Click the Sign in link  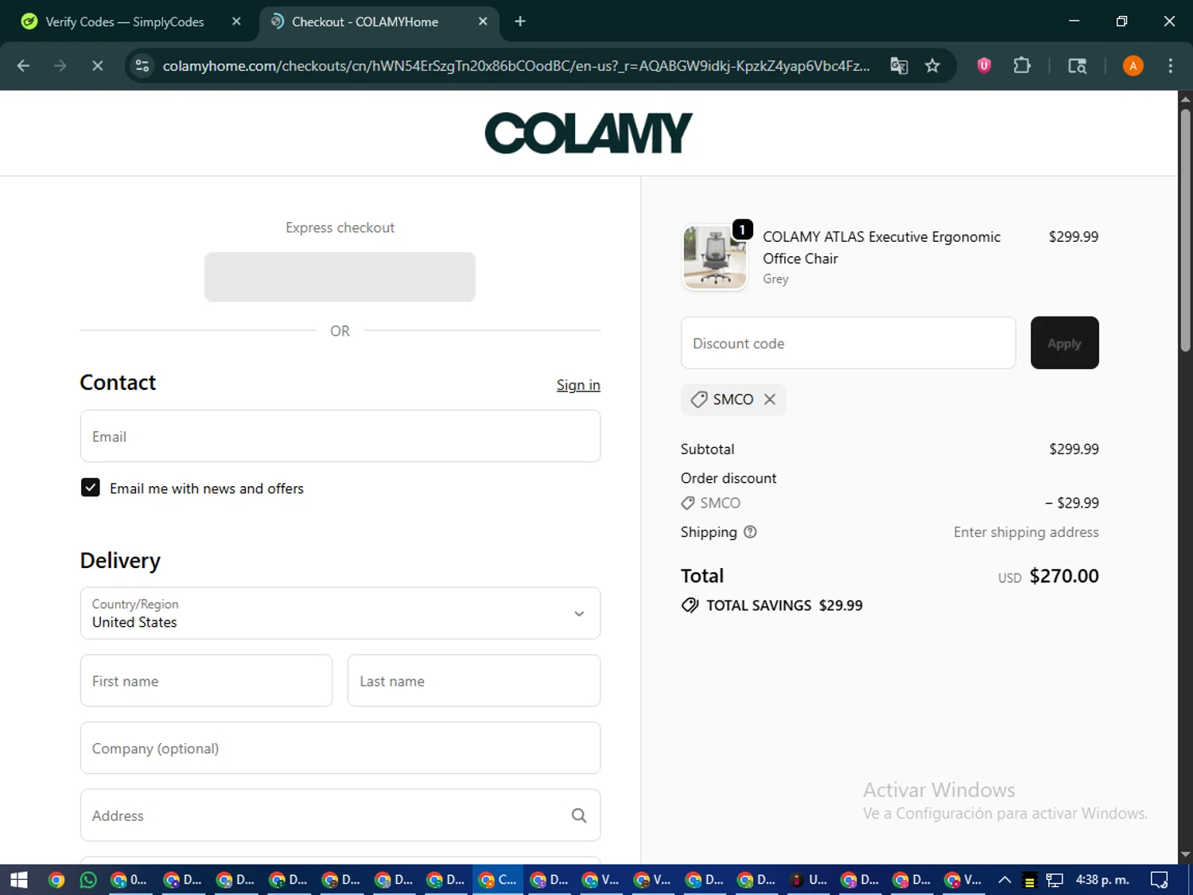578,385
